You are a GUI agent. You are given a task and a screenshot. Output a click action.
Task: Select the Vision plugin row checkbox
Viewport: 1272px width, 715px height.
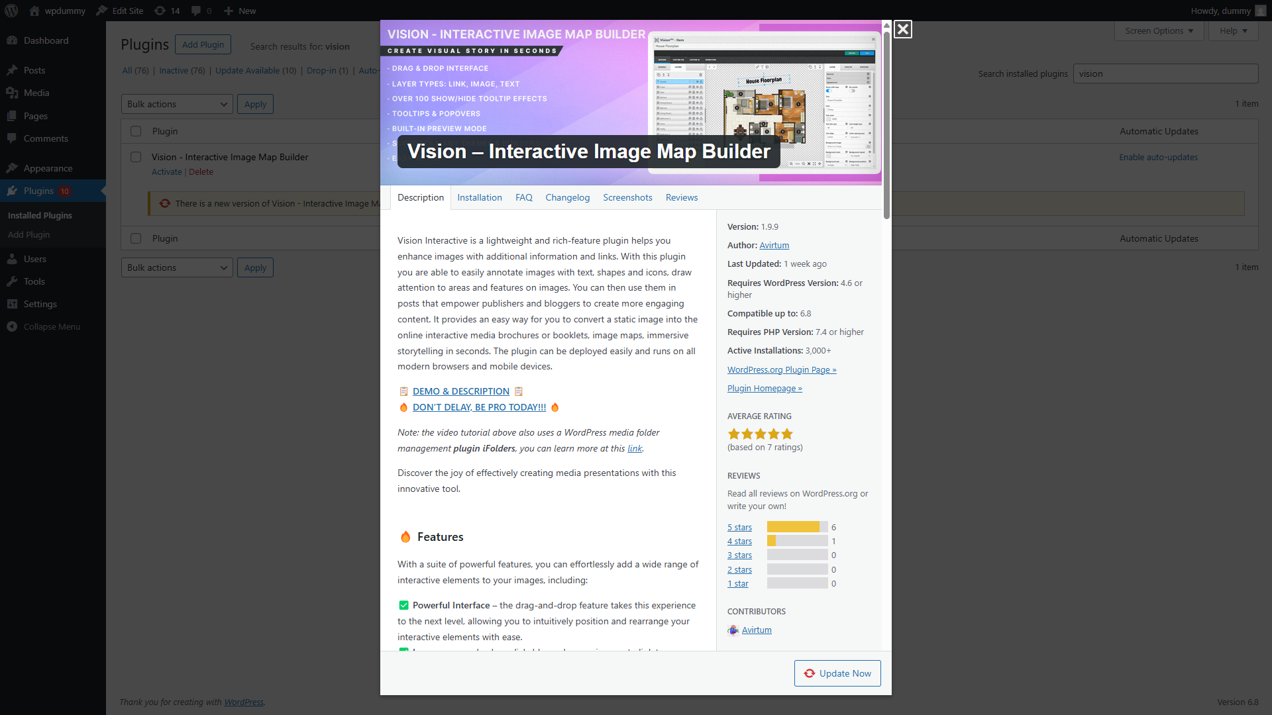click(136, 157)
